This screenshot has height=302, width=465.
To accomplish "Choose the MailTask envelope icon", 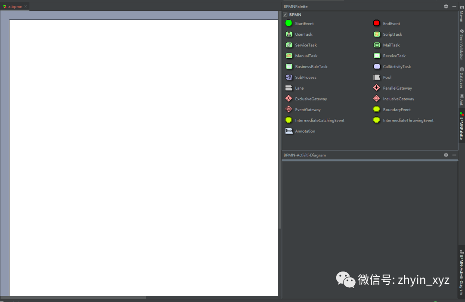I will (377, 45).
